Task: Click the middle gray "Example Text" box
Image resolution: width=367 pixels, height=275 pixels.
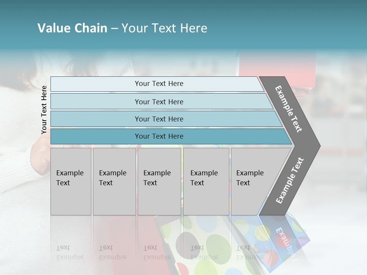Action: pyautogui.click(x=159, y=181)
